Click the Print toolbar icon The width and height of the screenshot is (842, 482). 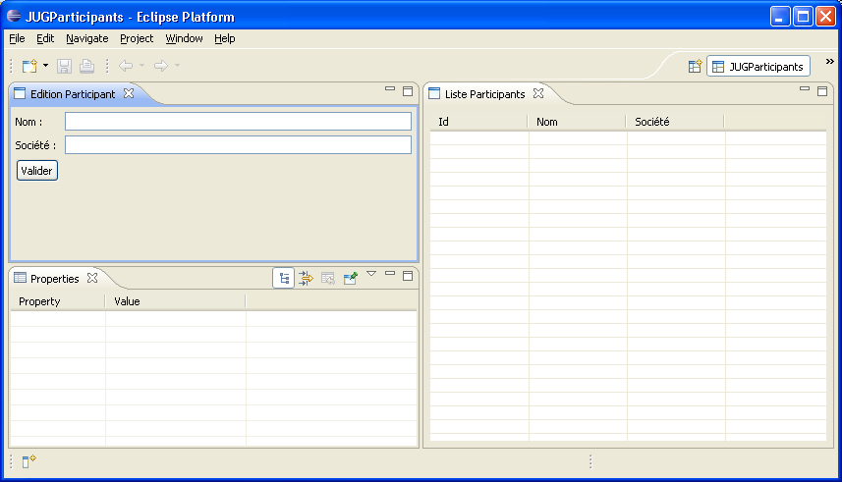(86, 66)
